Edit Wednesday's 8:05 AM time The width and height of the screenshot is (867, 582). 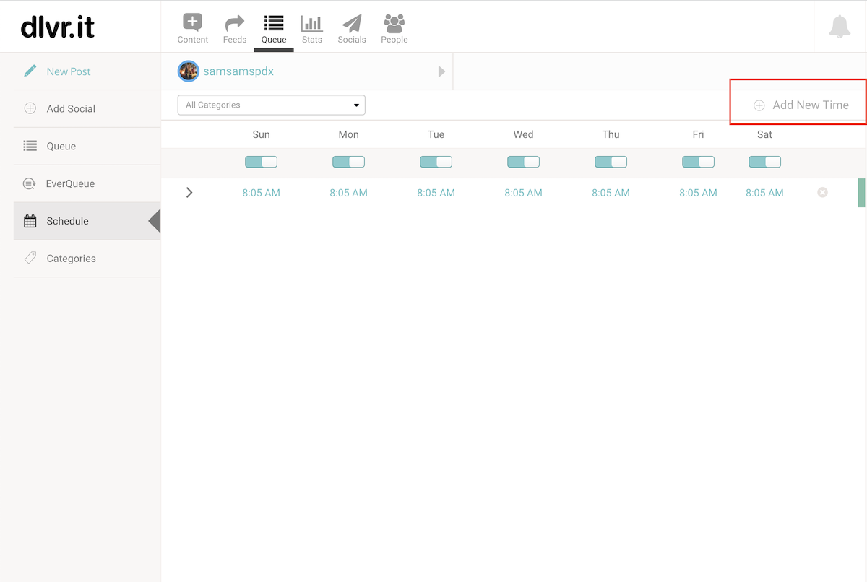pos(523,193)
